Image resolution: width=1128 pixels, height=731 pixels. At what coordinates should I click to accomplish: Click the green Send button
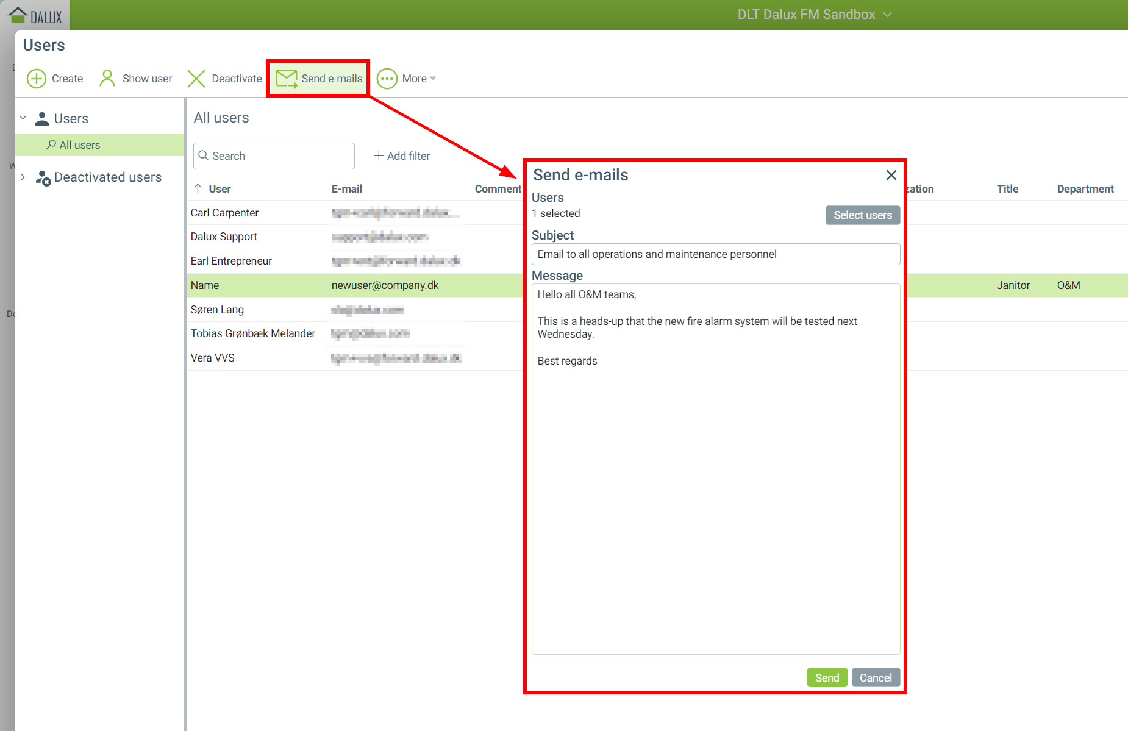point(827,677)
